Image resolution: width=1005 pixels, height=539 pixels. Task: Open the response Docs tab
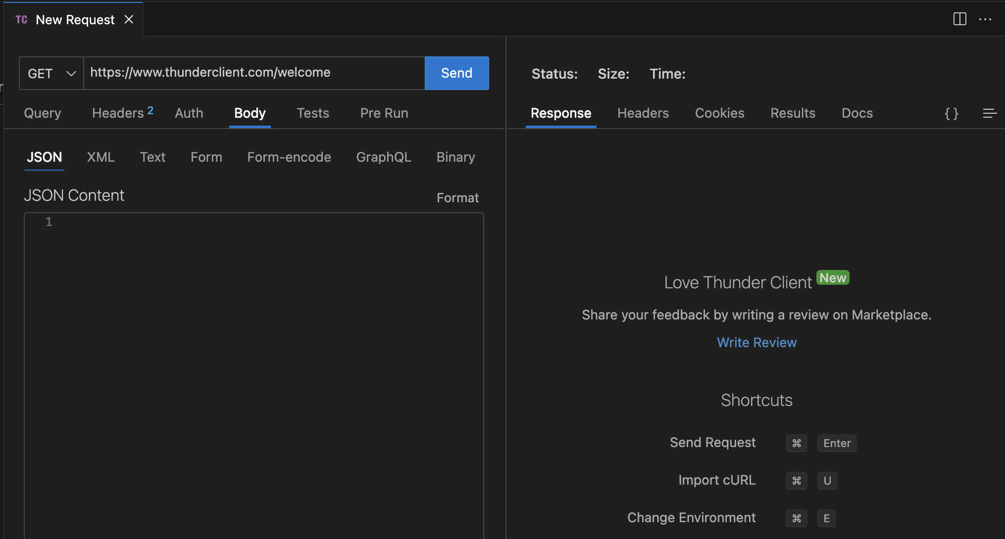856,113
